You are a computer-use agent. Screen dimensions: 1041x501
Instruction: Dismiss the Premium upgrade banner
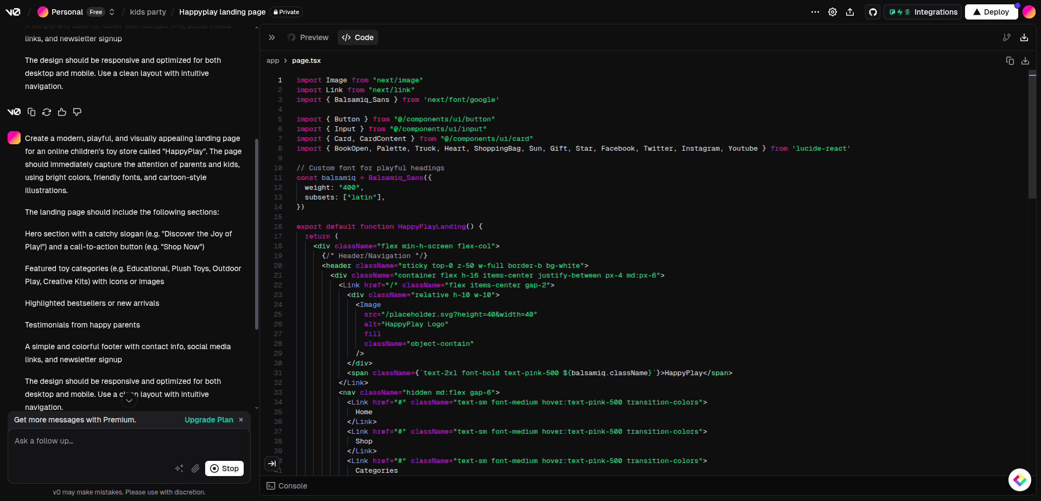241,420
